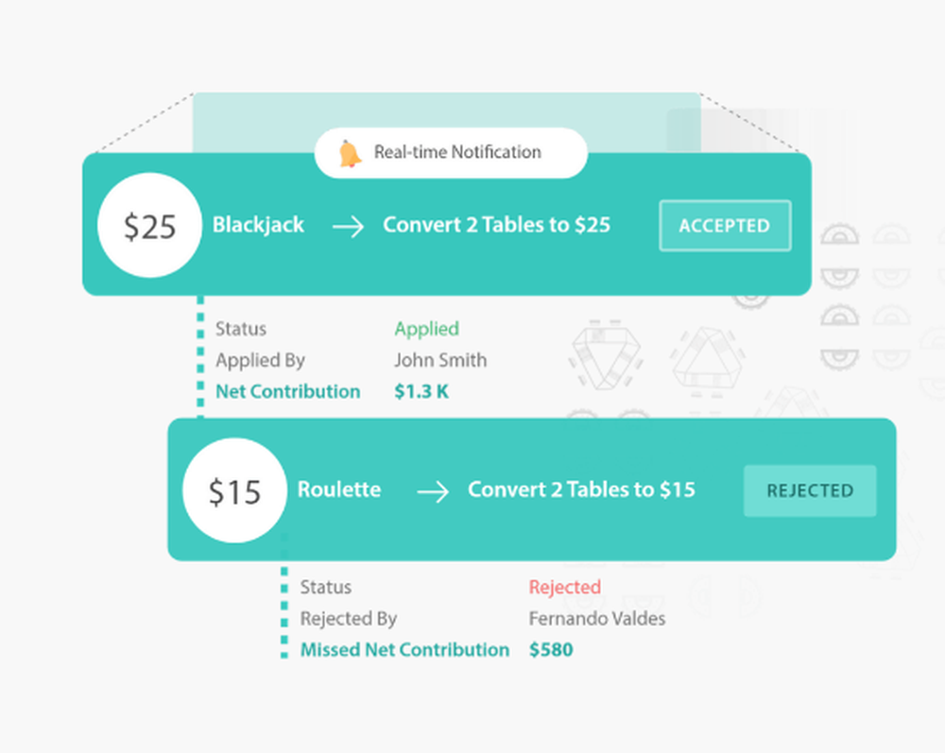
Task: Click the Applied By label
Action: pos(260,360)
